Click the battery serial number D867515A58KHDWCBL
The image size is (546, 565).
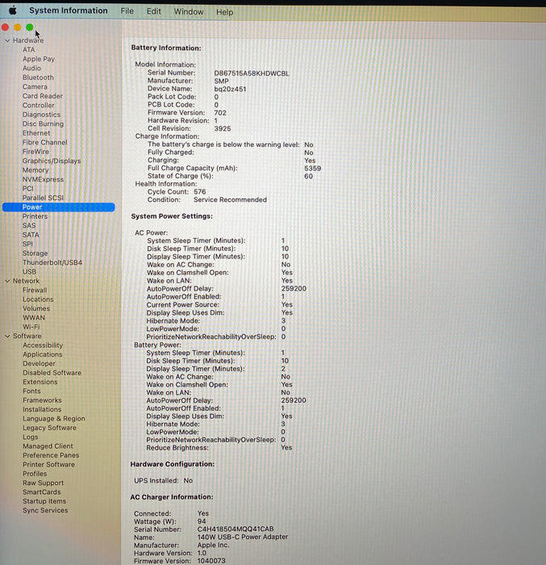[252, 73]
